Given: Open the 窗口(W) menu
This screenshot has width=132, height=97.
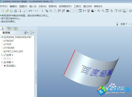Looking at the screenshot, I should [x=88, y=6].
